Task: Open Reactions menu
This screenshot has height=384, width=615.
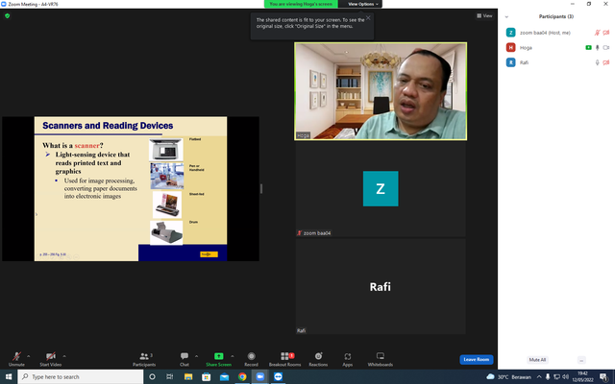Action: point(318,359)
